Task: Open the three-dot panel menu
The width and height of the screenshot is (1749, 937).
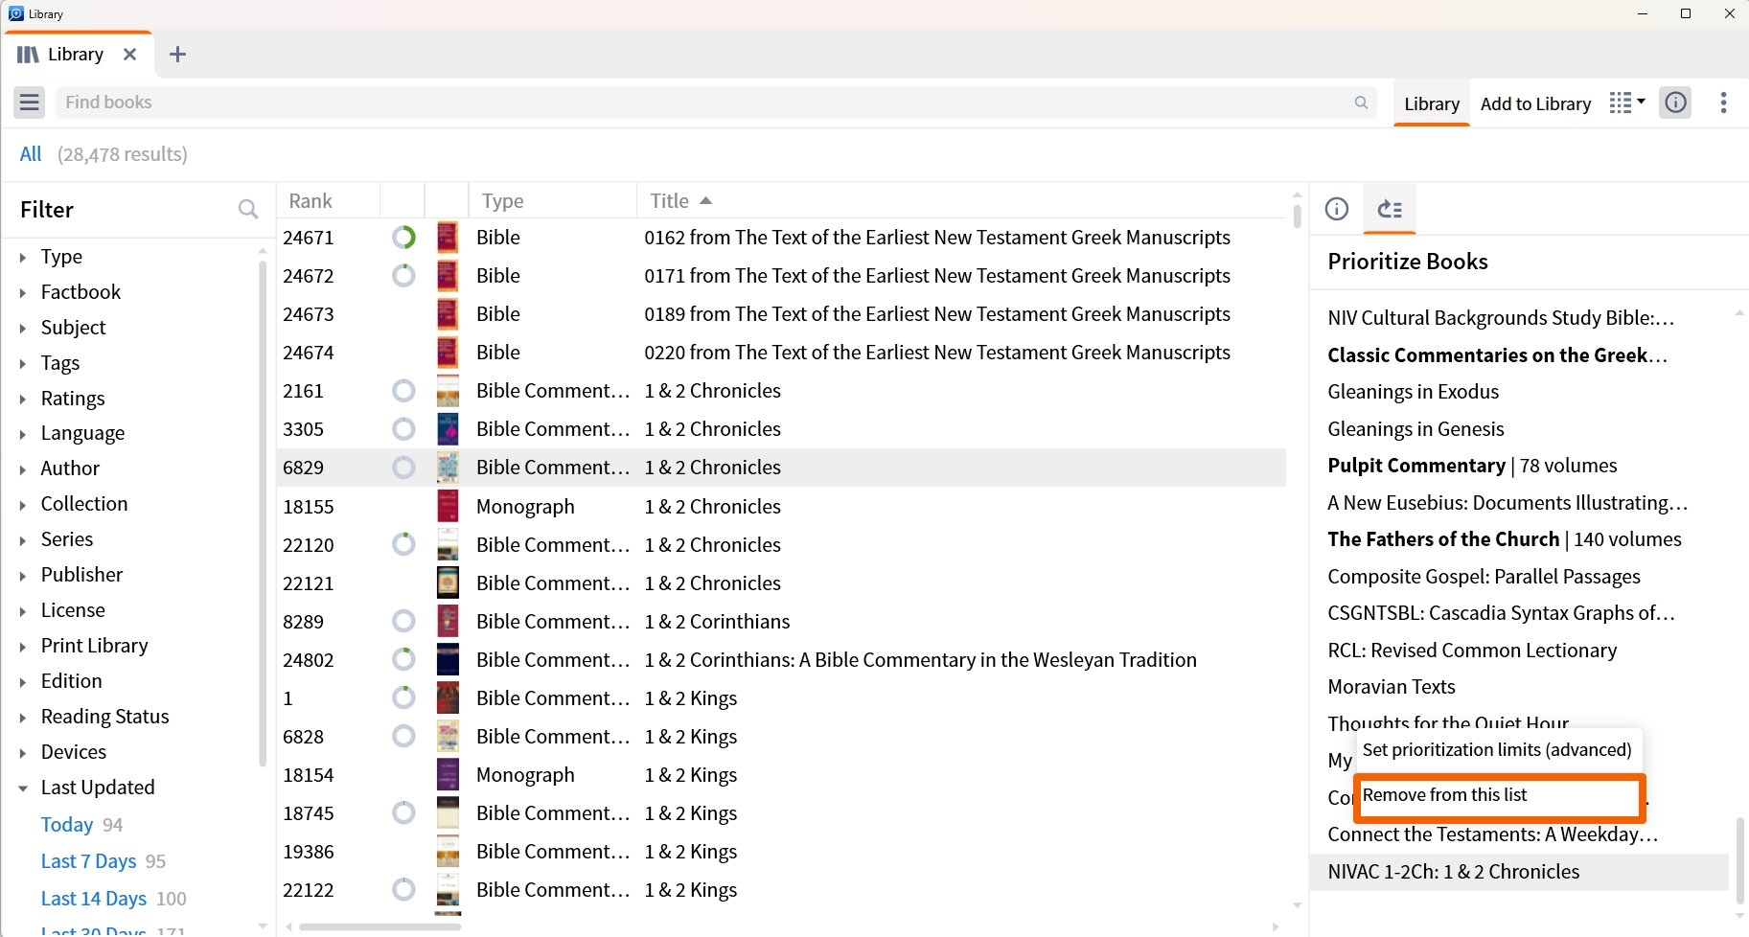Action: coord(1723,103)
